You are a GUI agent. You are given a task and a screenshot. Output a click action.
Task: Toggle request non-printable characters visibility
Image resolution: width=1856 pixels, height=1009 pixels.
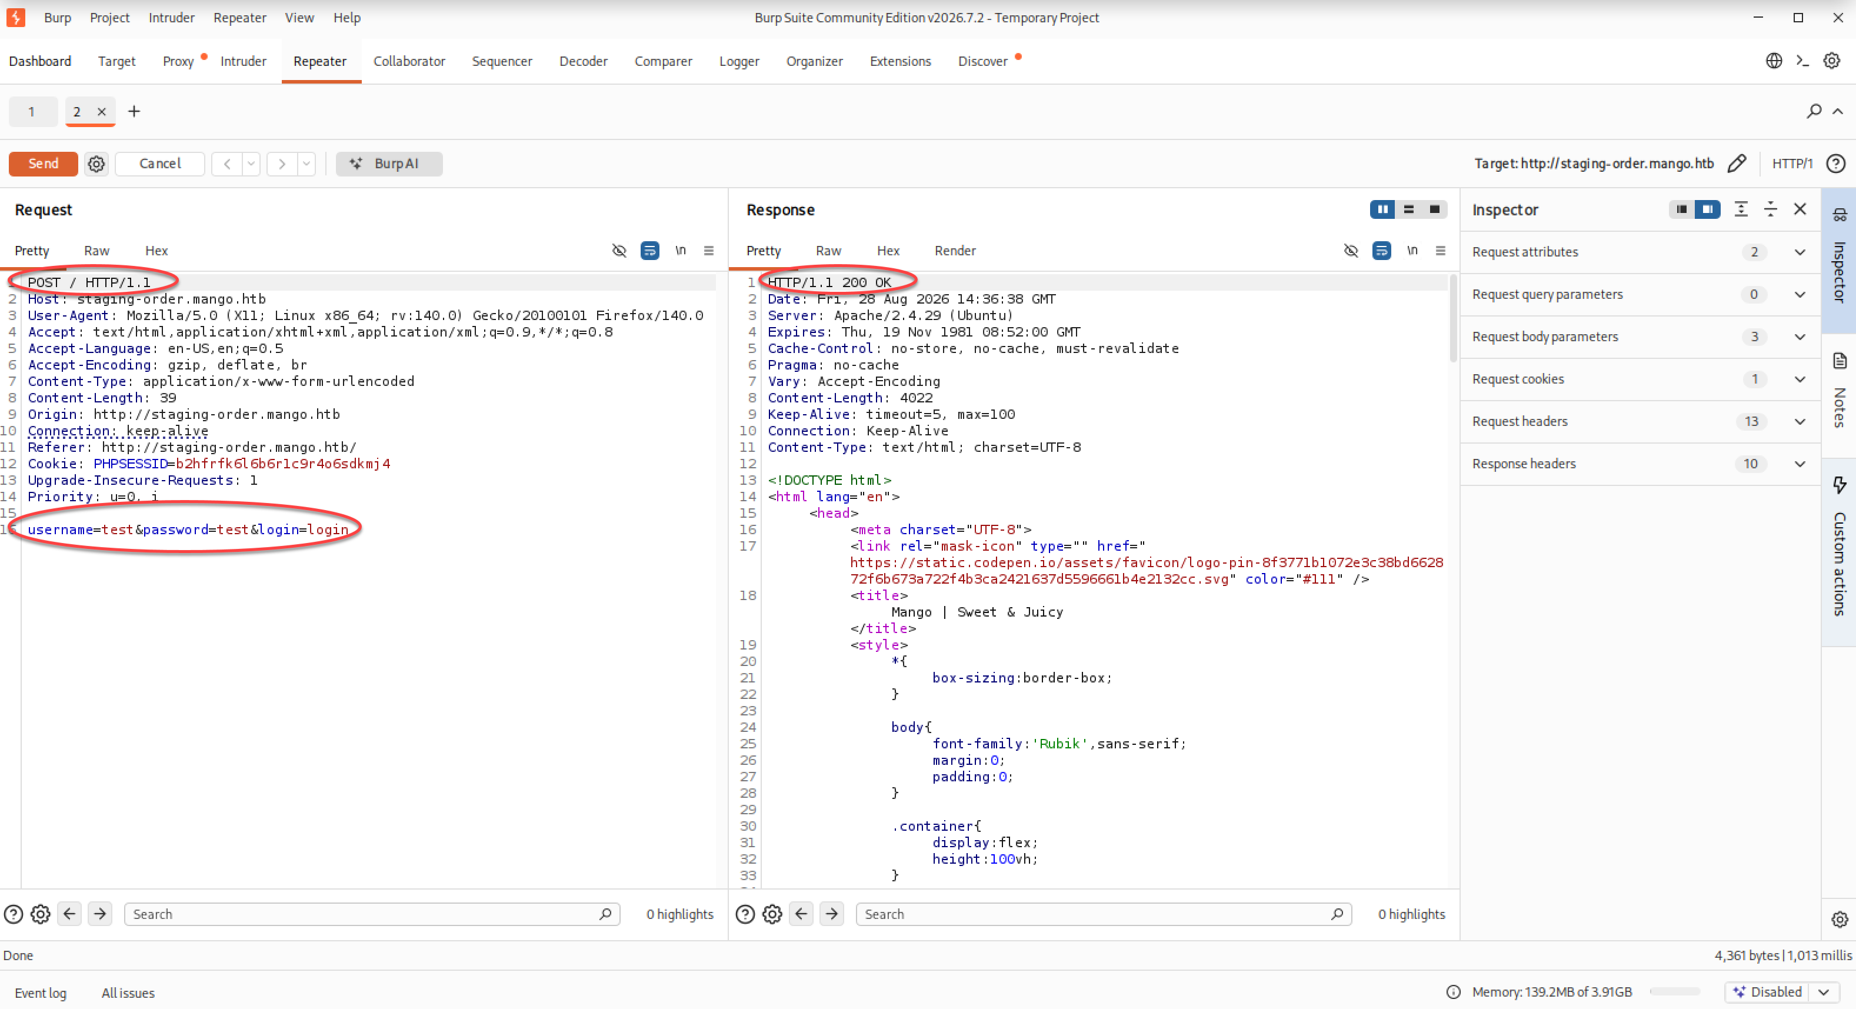point(619,250)
